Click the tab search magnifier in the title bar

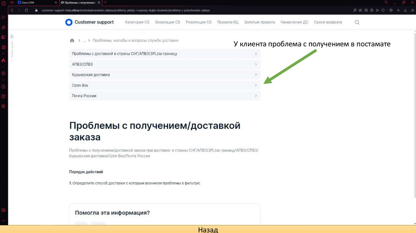[x=386, y=2]
